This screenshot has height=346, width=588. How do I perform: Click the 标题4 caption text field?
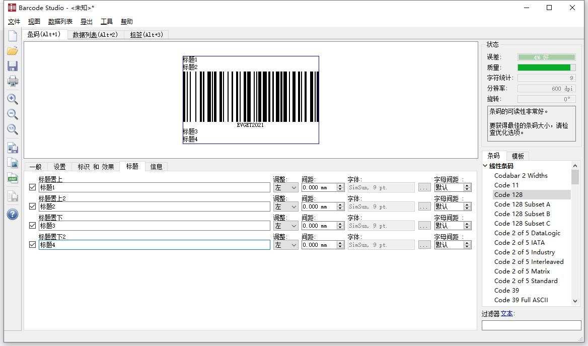[154, 245]
